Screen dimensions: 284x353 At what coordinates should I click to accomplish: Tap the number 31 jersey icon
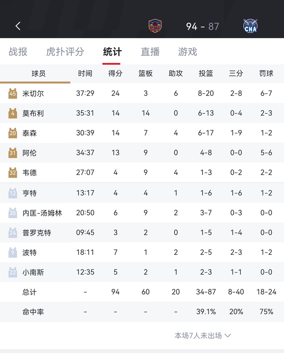click(x=13, y=153)
